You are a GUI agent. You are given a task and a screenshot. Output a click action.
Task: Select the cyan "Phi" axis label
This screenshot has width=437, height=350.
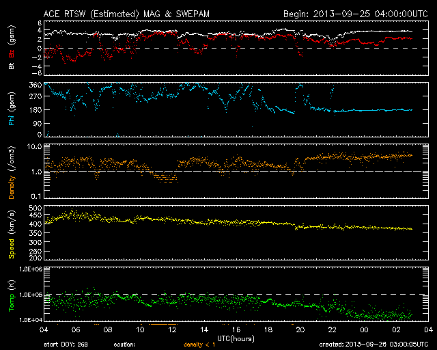(12, 118)
